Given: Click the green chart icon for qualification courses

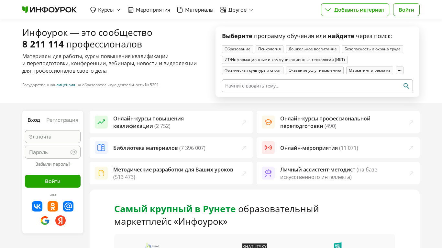Looking at the screenshot, I should click(x=101, y=122).
